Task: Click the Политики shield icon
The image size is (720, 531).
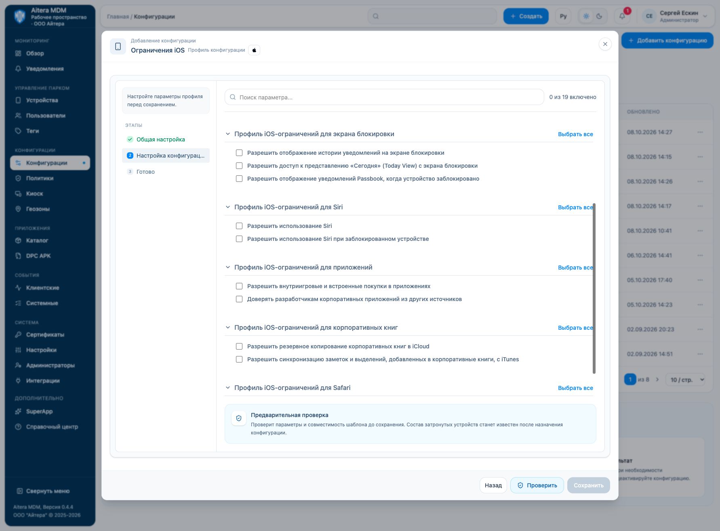Action: pos(18,178)
